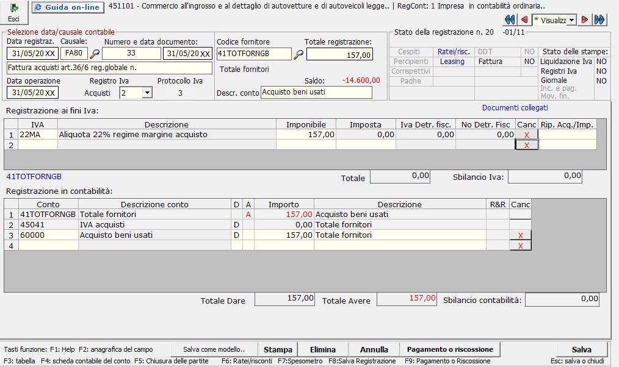Open the Leasing status item
The image size is (619, 367).
452,62
